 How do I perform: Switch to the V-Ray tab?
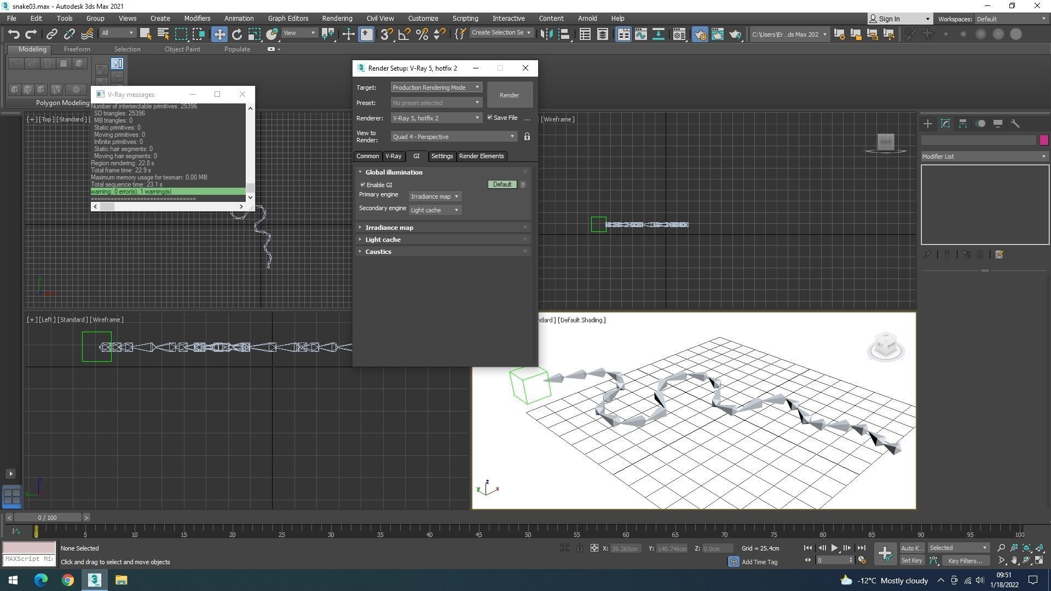point(394,156)
